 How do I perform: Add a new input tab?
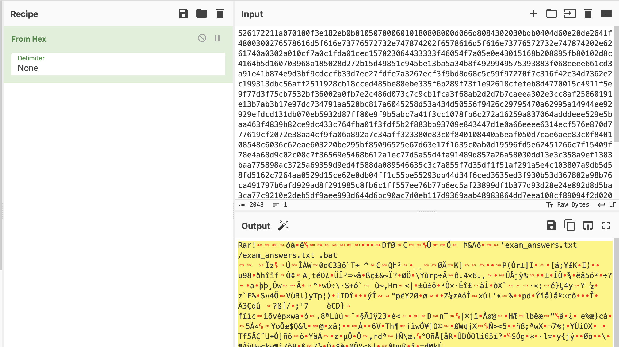(x=533, y=14)
